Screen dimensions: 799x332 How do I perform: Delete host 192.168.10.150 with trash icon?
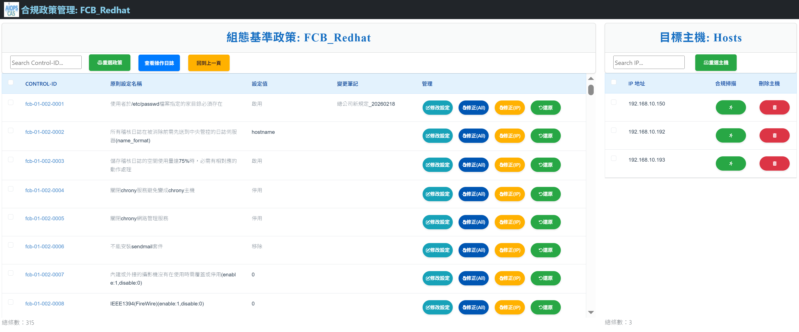click(774, 107)
